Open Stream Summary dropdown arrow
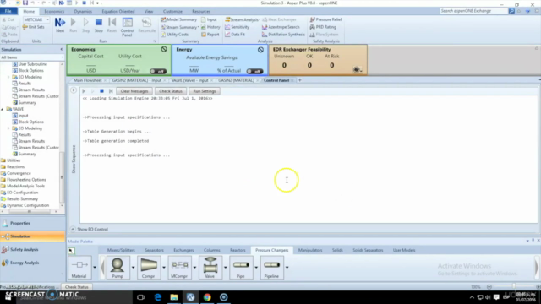 coord(198,27)
